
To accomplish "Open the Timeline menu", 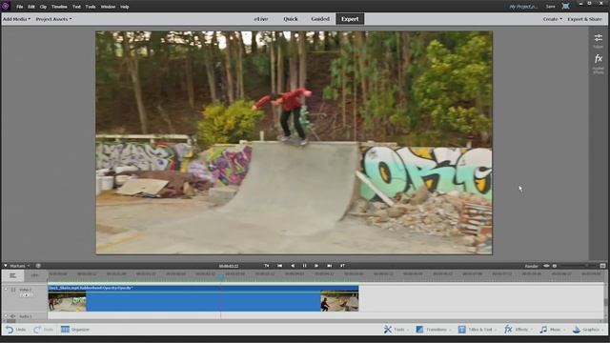I will [x=59, y=7].
